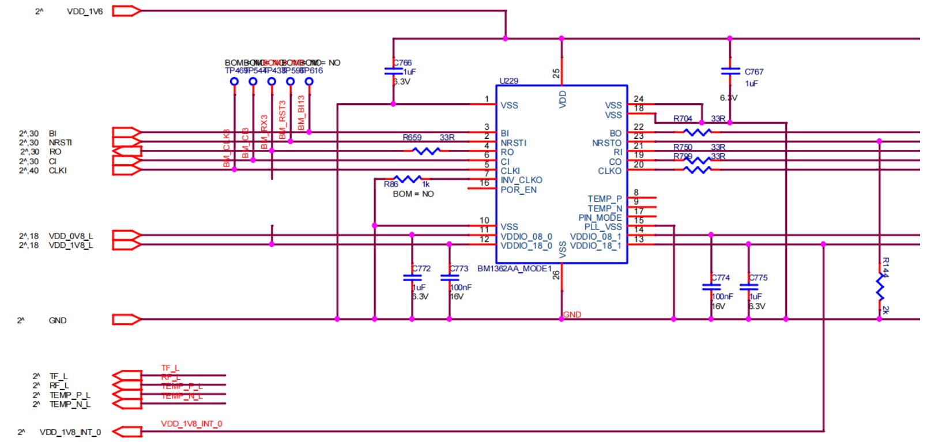
Task: Select the TF_L port symbol
Action: [x=126, y=376]
